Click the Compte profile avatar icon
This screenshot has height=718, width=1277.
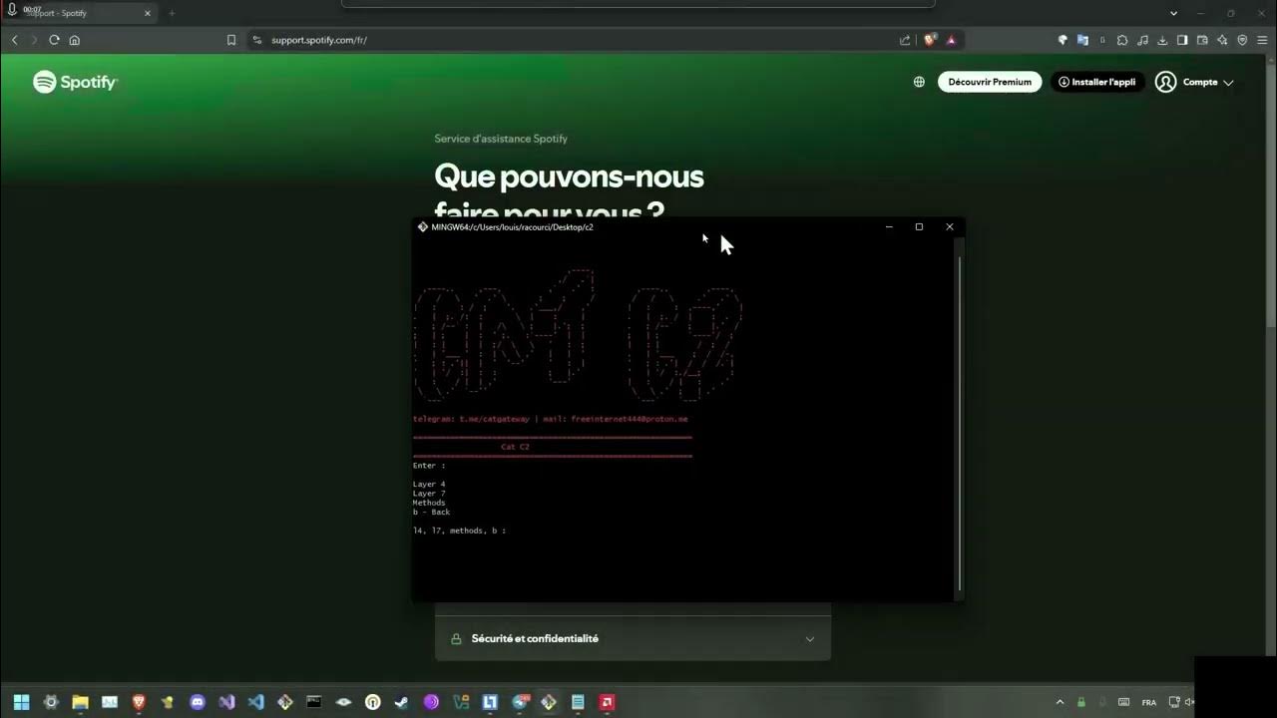(1165, 82)
